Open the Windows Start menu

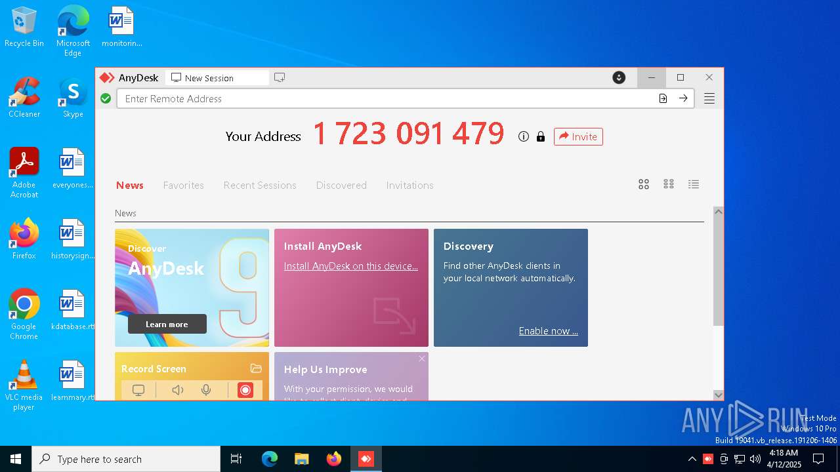(16, 459)
